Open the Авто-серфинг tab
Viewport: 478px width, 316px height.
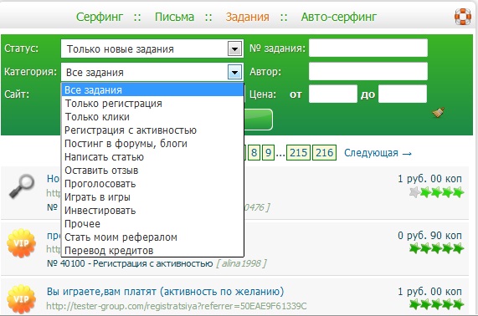[x=339, y=17]
